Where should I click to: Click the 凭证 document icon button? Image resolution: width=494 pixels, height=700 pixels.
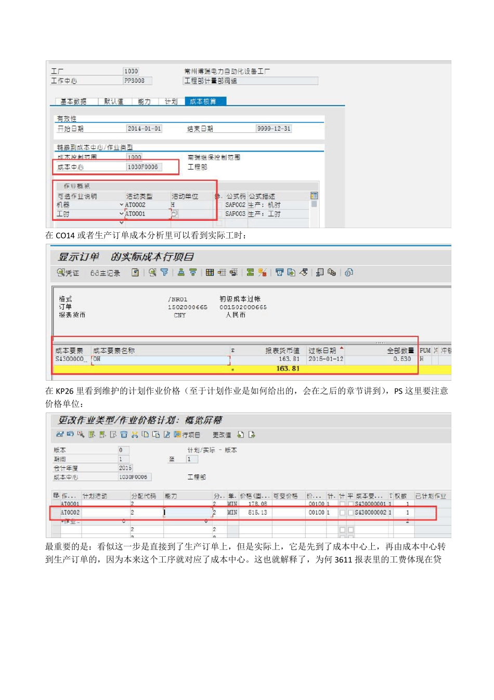(x=68, y=272)
